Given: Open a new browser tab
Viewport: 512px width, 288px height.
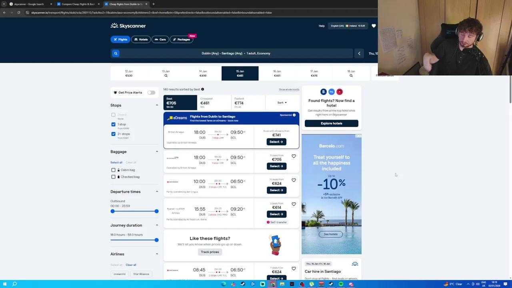Looking at the screenshot, I should pos(153,4).
